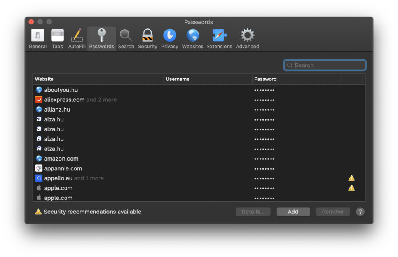
Task: Click the appello.eu favicon
Action: [38, 178]
